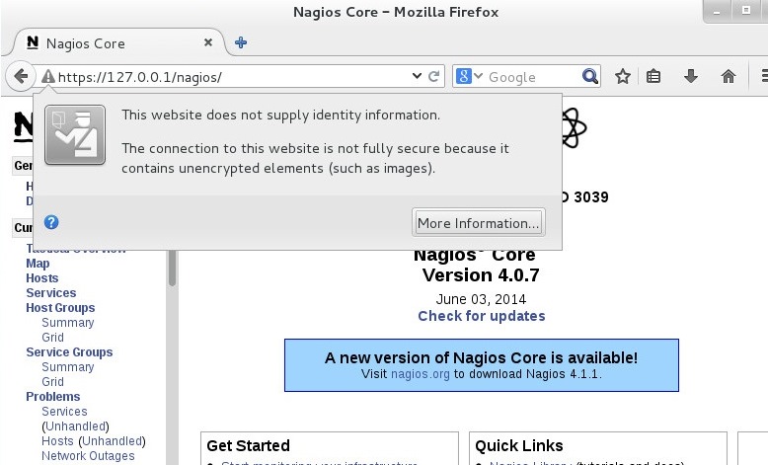Click the More Information... button
Image resolution: width=768 pixels, height=465 pixels.
[478, 223]
